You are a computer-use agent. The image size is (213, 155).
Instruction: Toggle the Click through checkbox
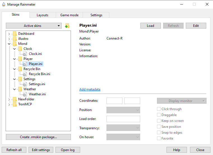(159, 109)
